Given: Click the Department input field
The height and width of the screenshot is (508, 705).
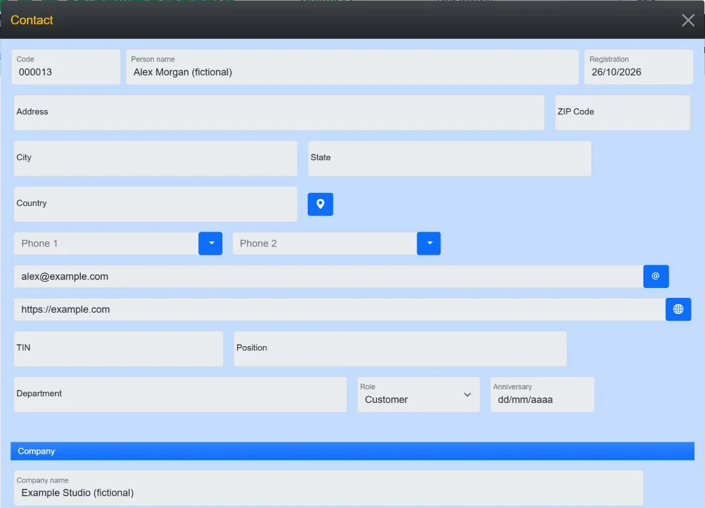Looking at the screenshot, I should pos(180,394).
